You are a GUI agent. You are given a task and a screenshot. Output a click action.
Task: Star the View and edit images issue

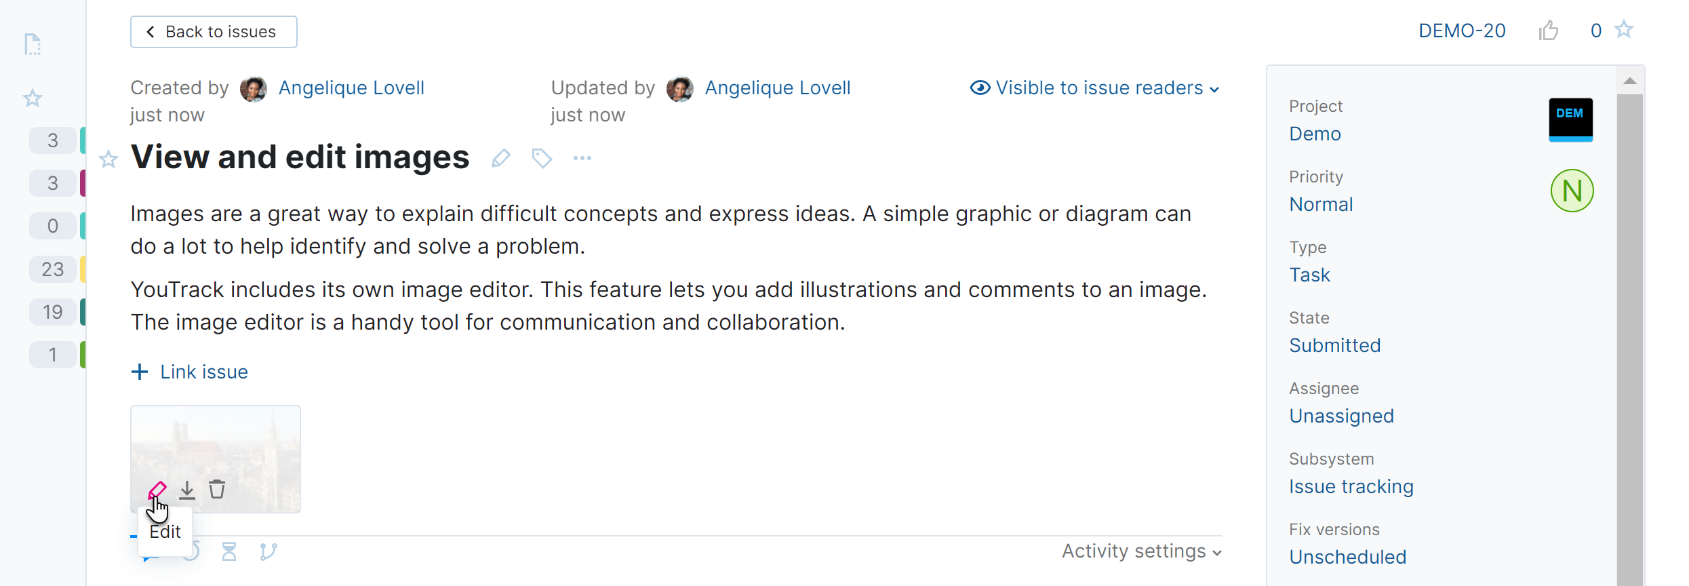tap(108, 160)
